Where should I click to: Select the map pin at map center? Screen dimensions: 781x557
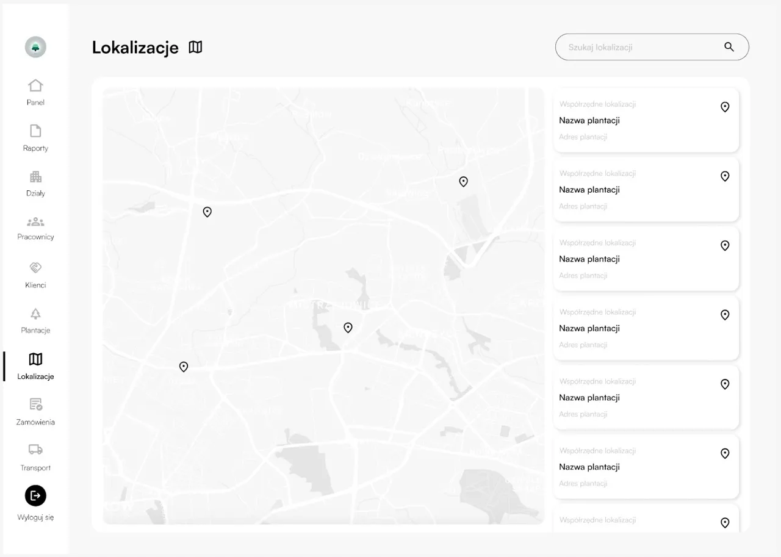pos(348,328)
